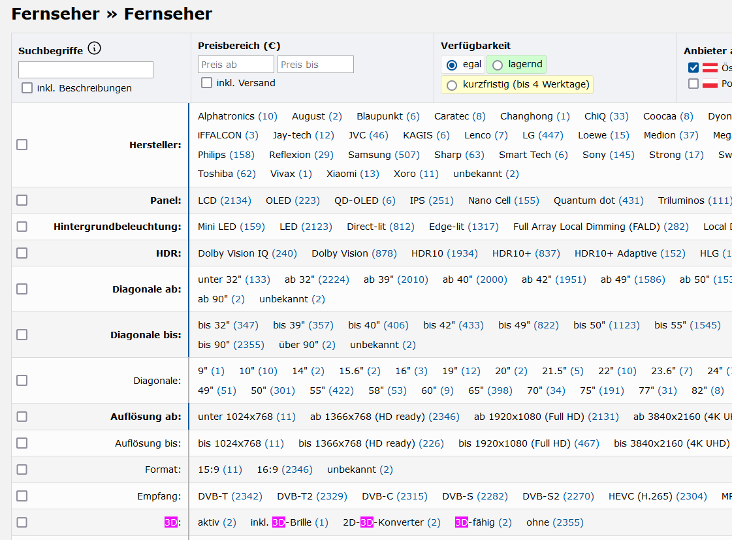Filter reception DVB-S2 (2270)

[x=558, y=496]
